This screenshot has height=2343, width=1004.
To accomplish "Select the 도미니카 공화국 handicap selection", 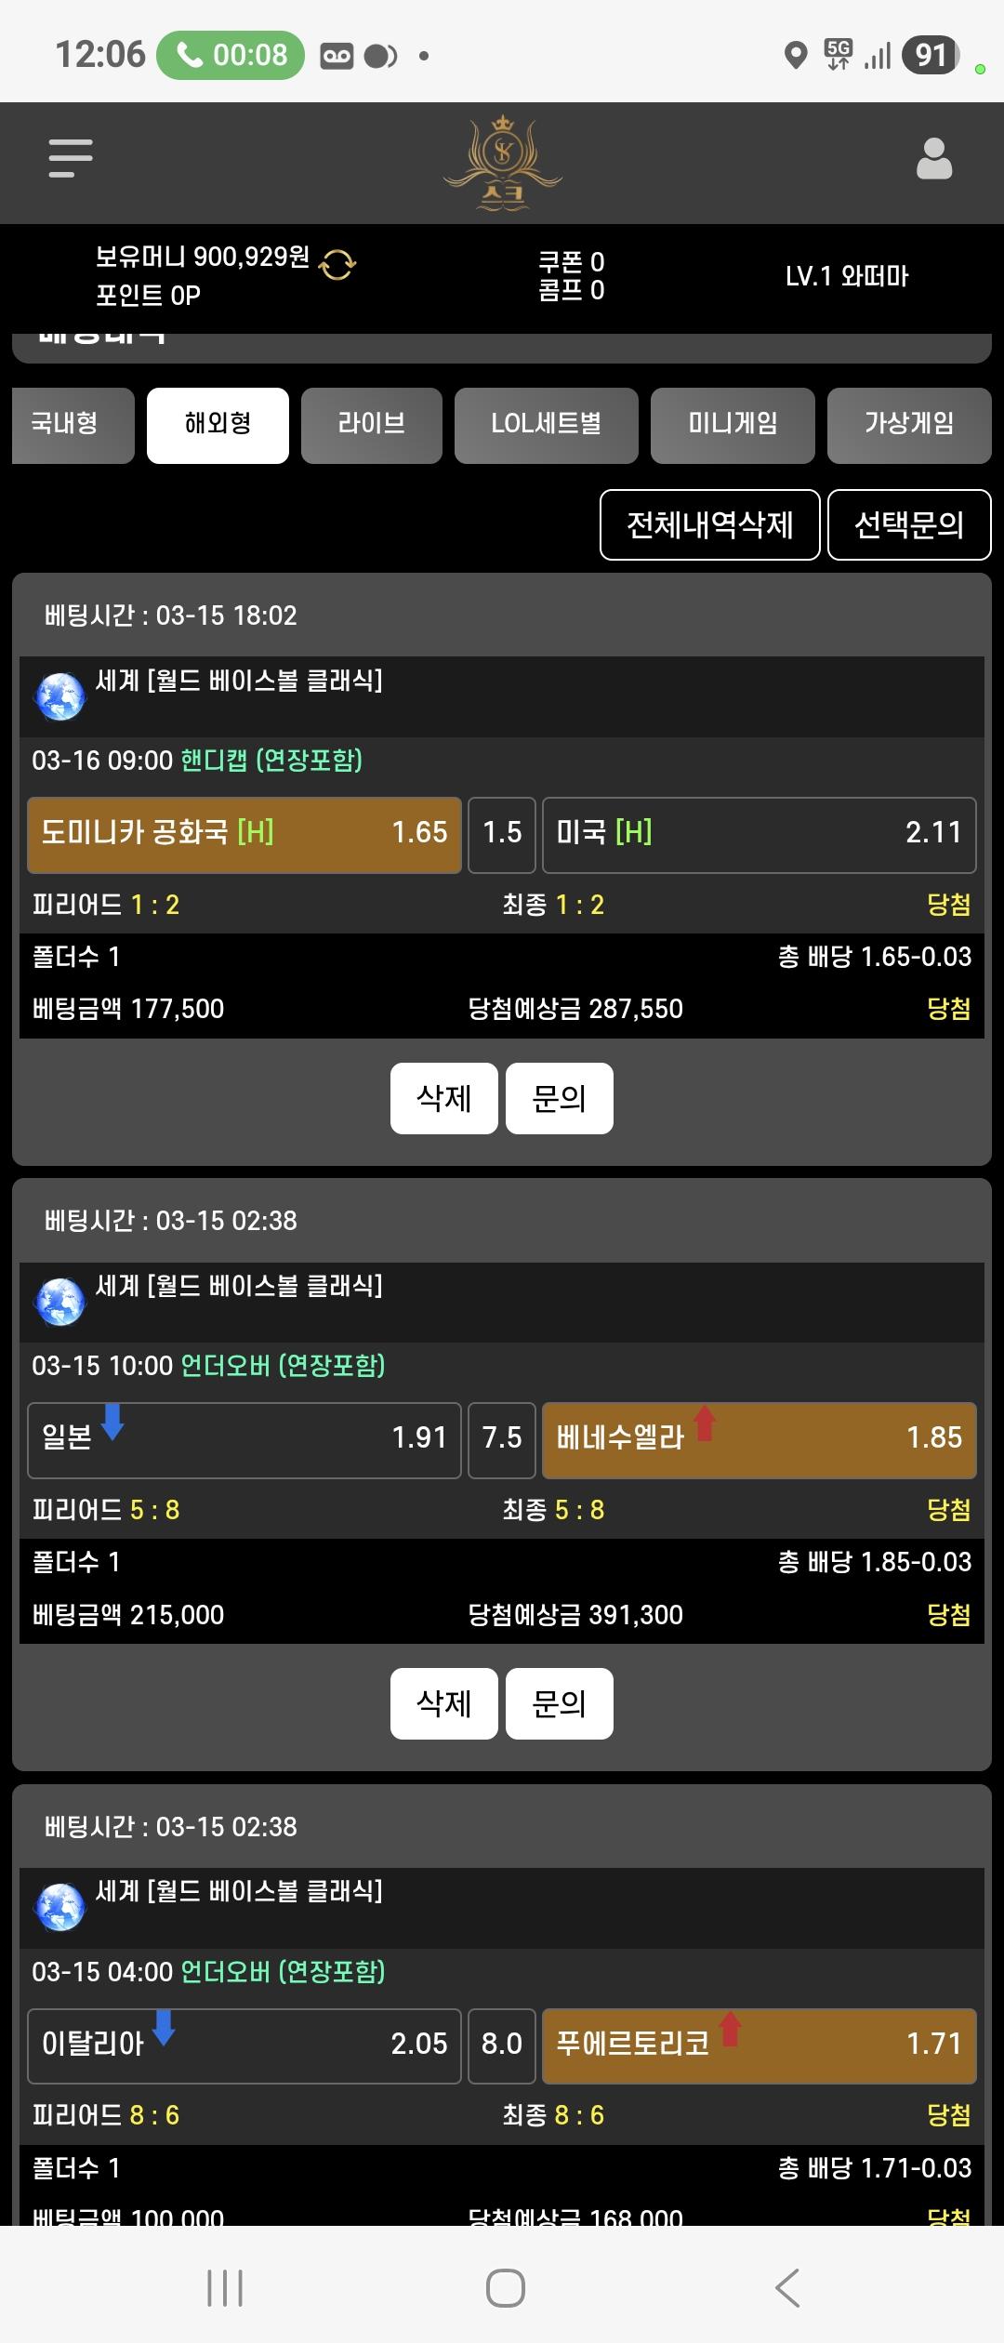I will click(x=244, y=834).
